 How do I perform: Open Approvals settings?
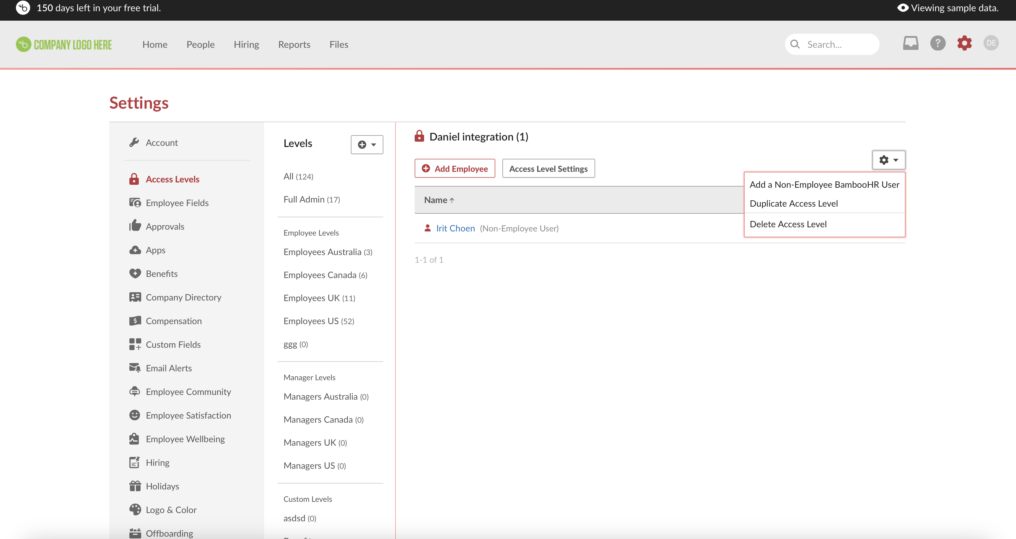click(x=157, y=226)
